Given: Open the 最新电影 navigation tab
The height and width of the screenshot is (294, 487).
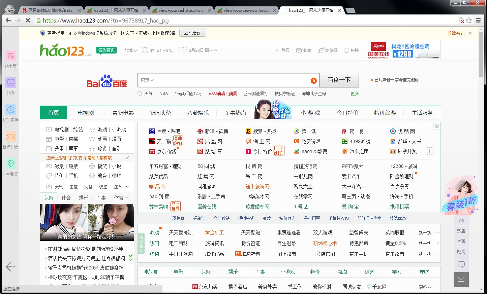Looking at the screenshot, I should coord(123,113).
